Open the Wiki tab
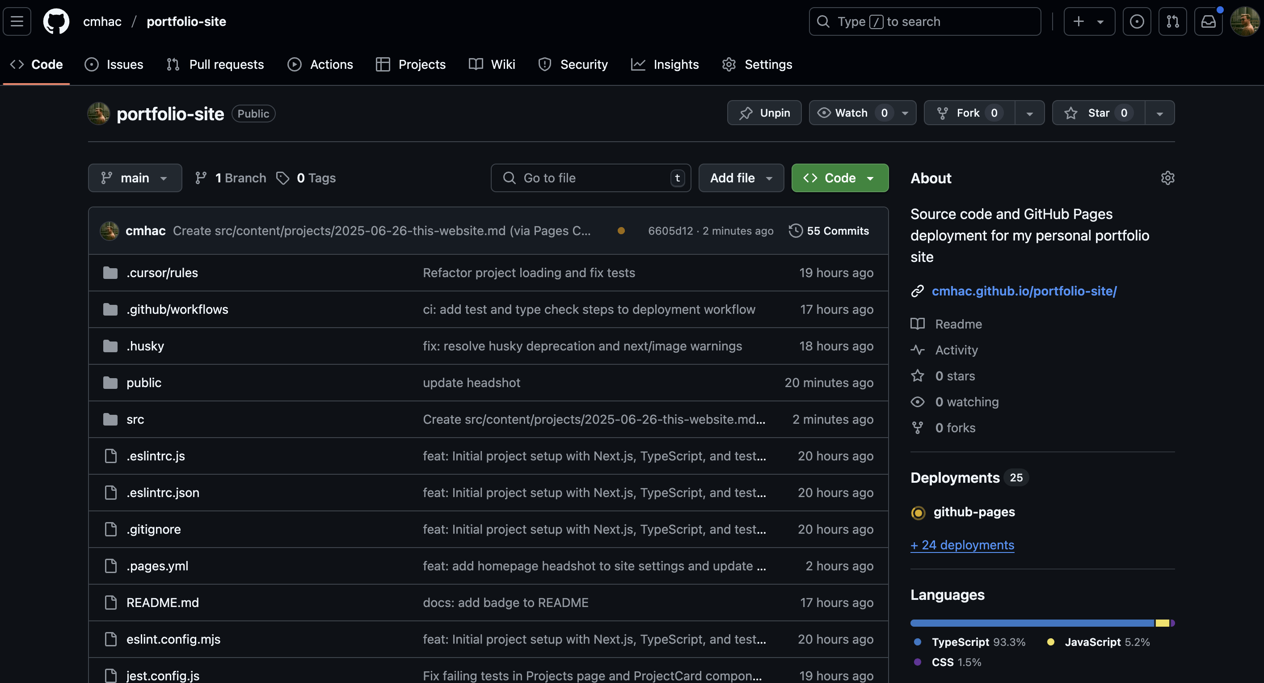The image size is (1264, 683). coord(492,64)
